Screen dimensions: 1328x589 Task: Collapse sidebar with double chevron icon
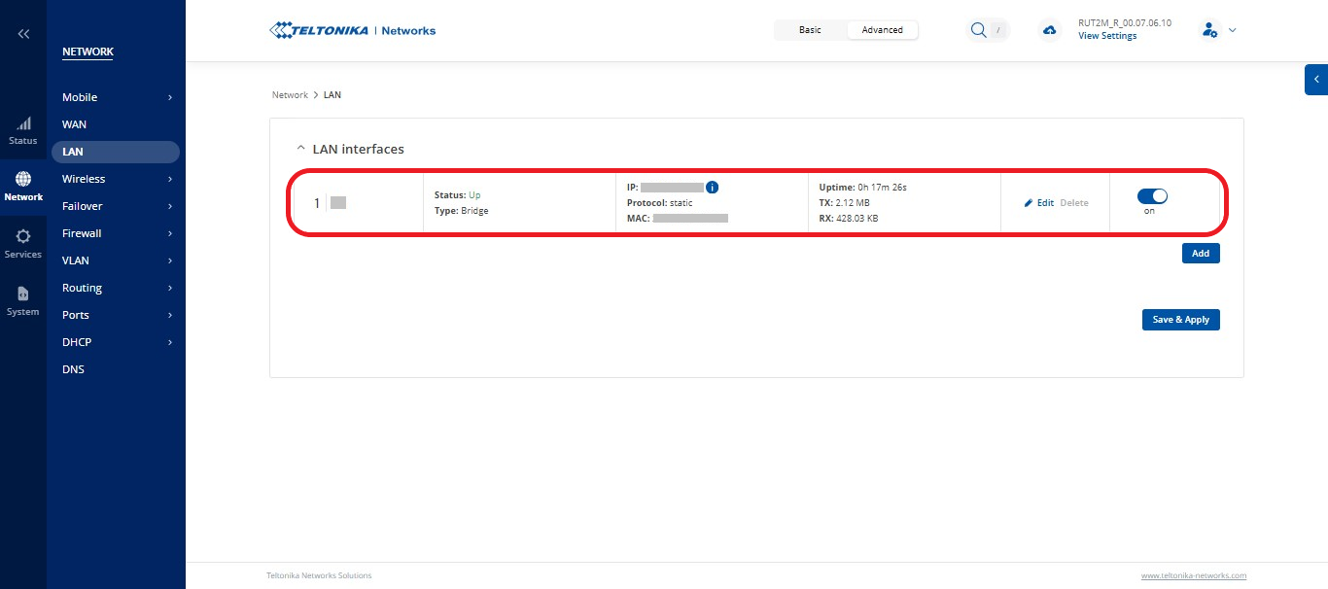23,34
